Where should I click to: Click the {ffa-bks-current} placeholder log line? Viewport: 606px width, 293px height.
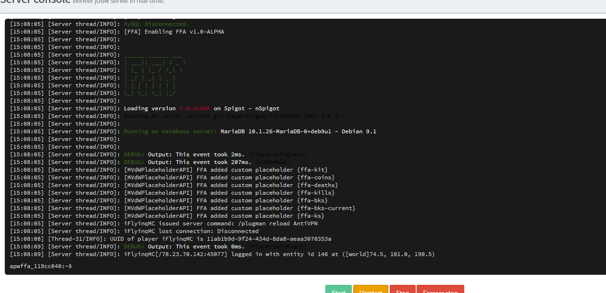tap(239, 208)
